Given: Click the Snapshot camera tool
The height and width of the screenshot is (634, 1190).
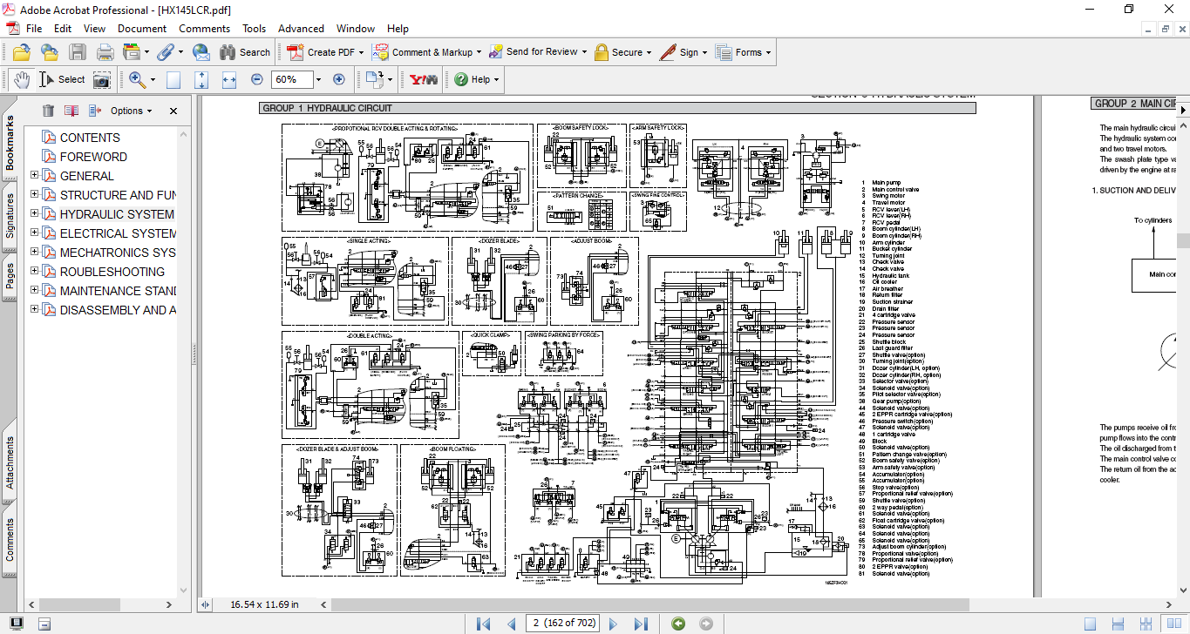Looking at the screenshot, I should point(102,79).
